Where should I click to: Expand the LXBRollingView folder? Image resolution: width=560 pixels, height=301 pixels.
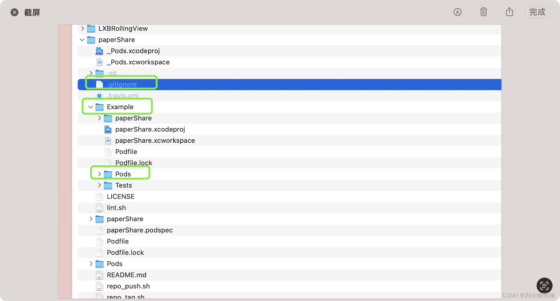tap(82, 28)
